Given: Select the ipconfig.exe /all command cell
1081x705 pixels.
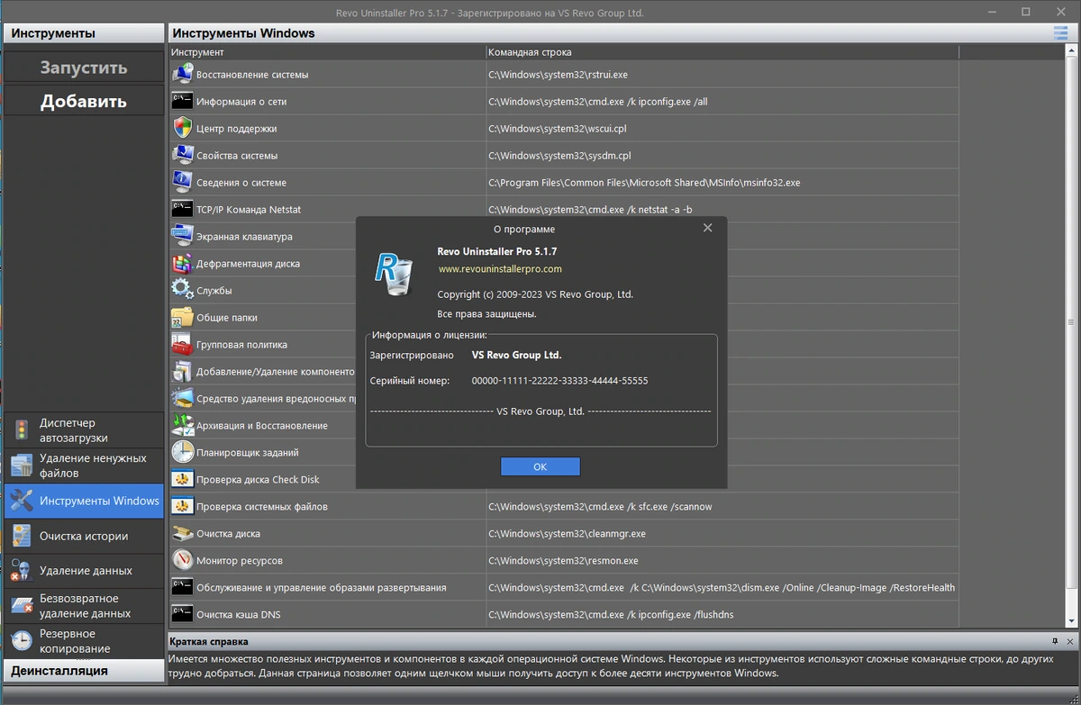Looking at the screenshot, I should (722, 101).
